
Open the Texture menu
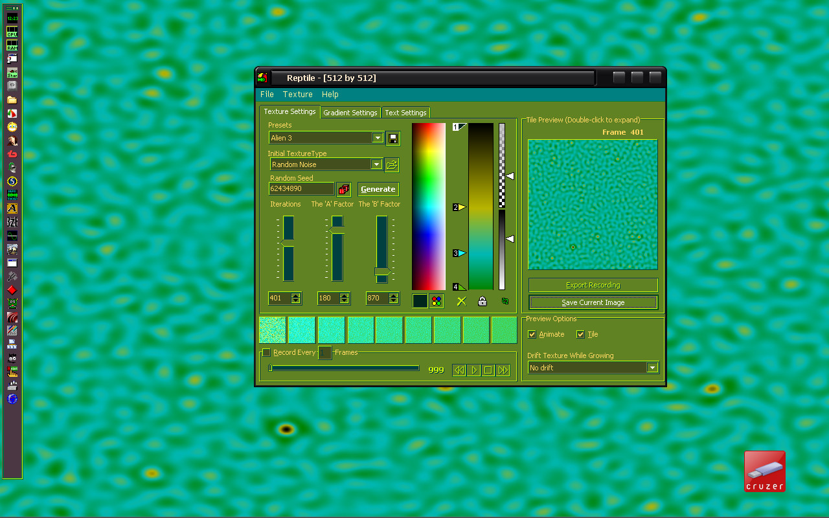[297, 95]
